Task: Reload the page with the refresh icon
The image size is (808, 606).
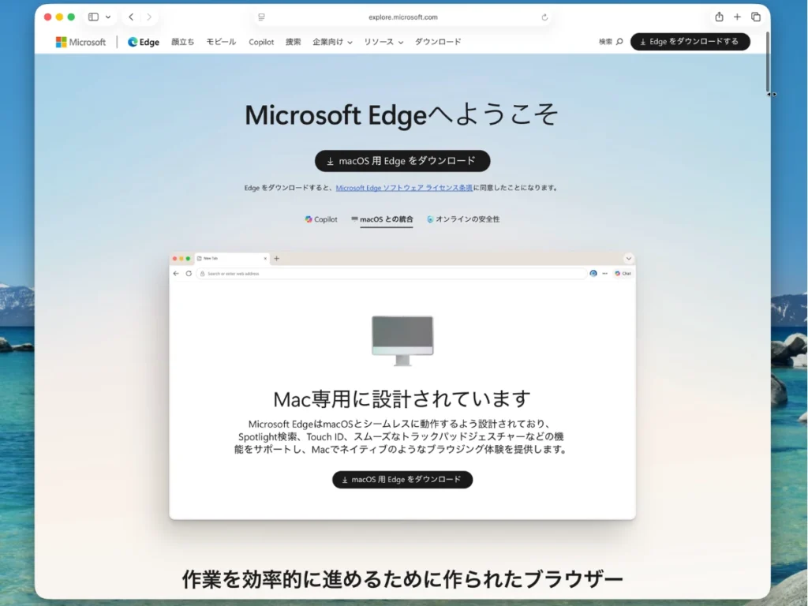Action: coord(544,17)
